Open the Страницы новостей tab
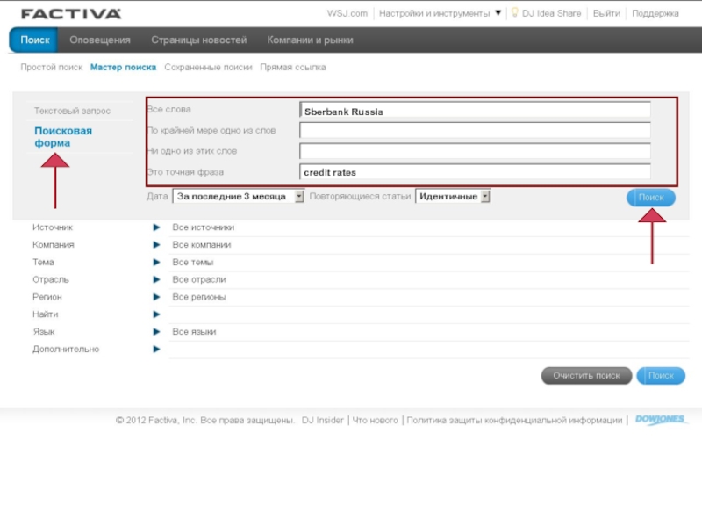 [199, 40]
